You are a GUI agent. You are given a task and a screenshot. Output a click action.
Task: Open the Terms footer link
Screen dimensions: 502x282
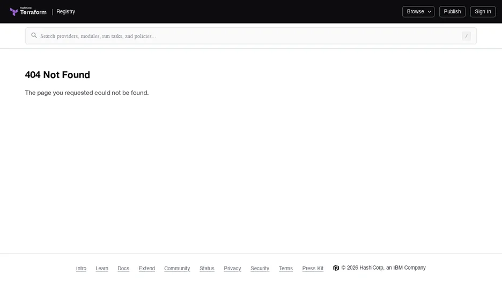pos(285,268)
